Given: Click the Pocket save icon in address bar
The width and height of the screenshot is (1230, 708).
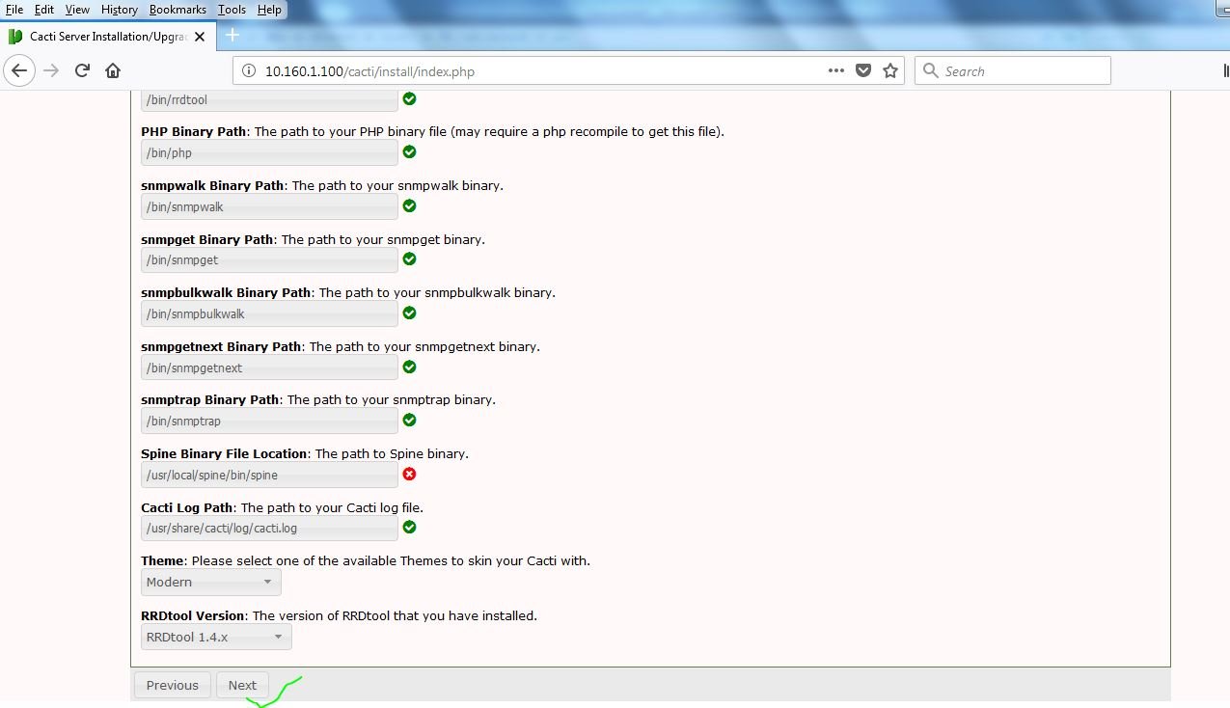Looking at the screenshot, I should click(x=863, y=70).
